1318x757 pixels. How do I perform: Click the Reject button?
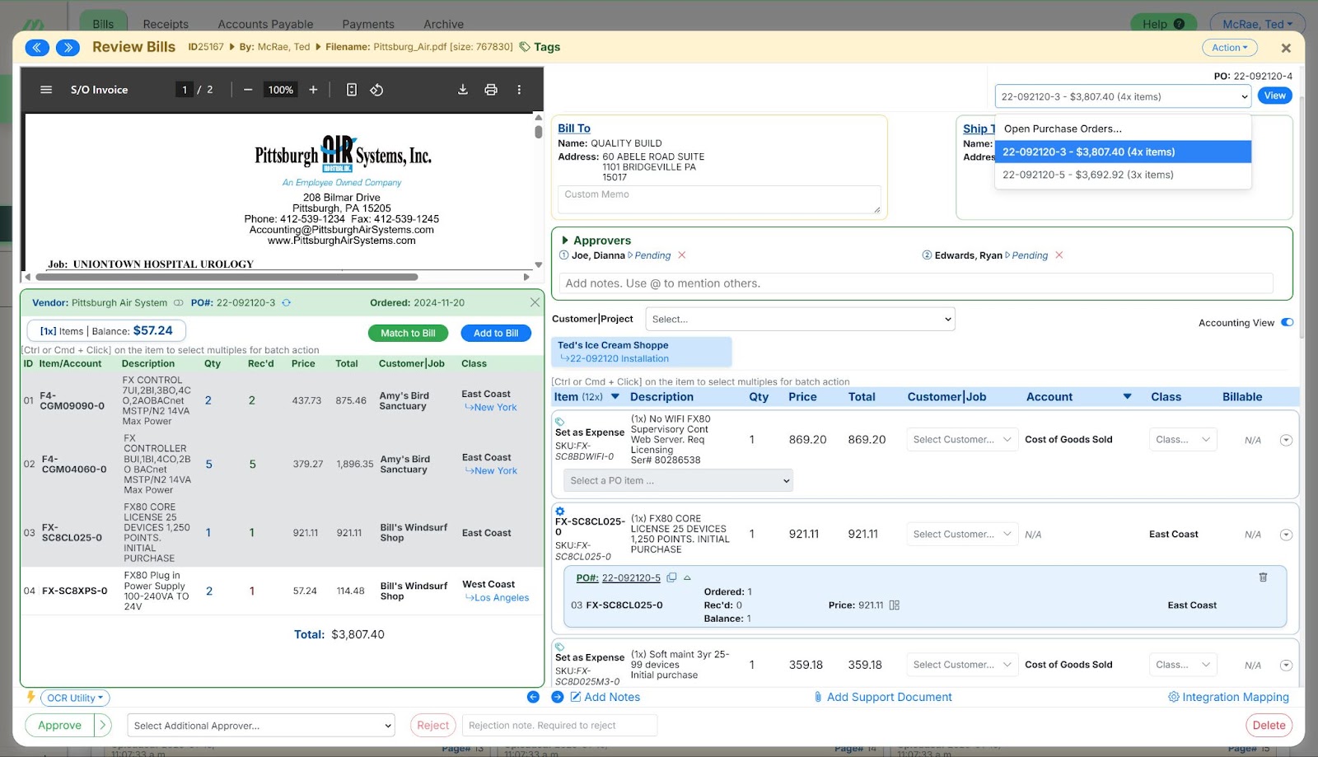point(432,726)
